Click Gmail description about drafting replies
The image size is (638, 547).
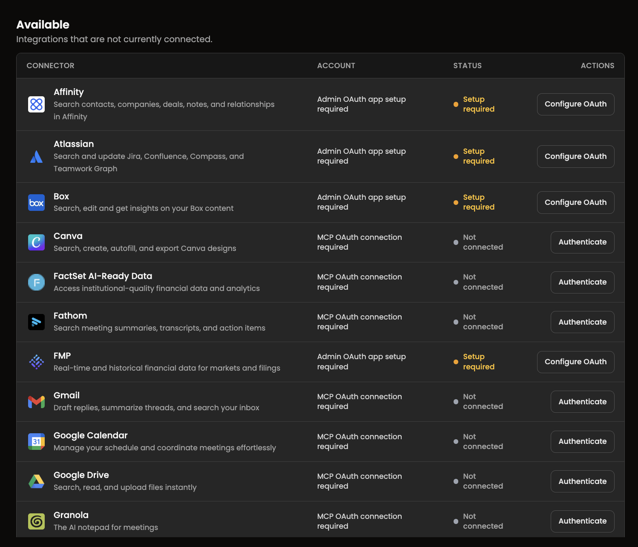point(156,408)
